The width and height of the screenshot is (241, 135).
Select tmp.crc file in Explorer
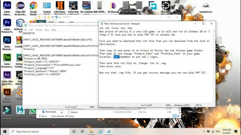click(x=74, y=112)
